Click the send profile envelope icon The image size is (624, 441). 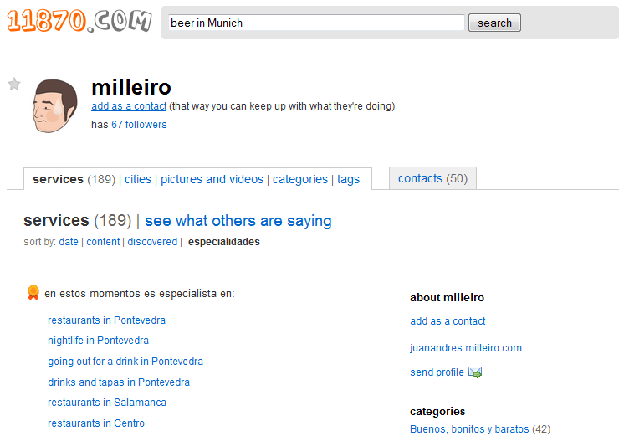pyautogui.click(x=475, y=372)
